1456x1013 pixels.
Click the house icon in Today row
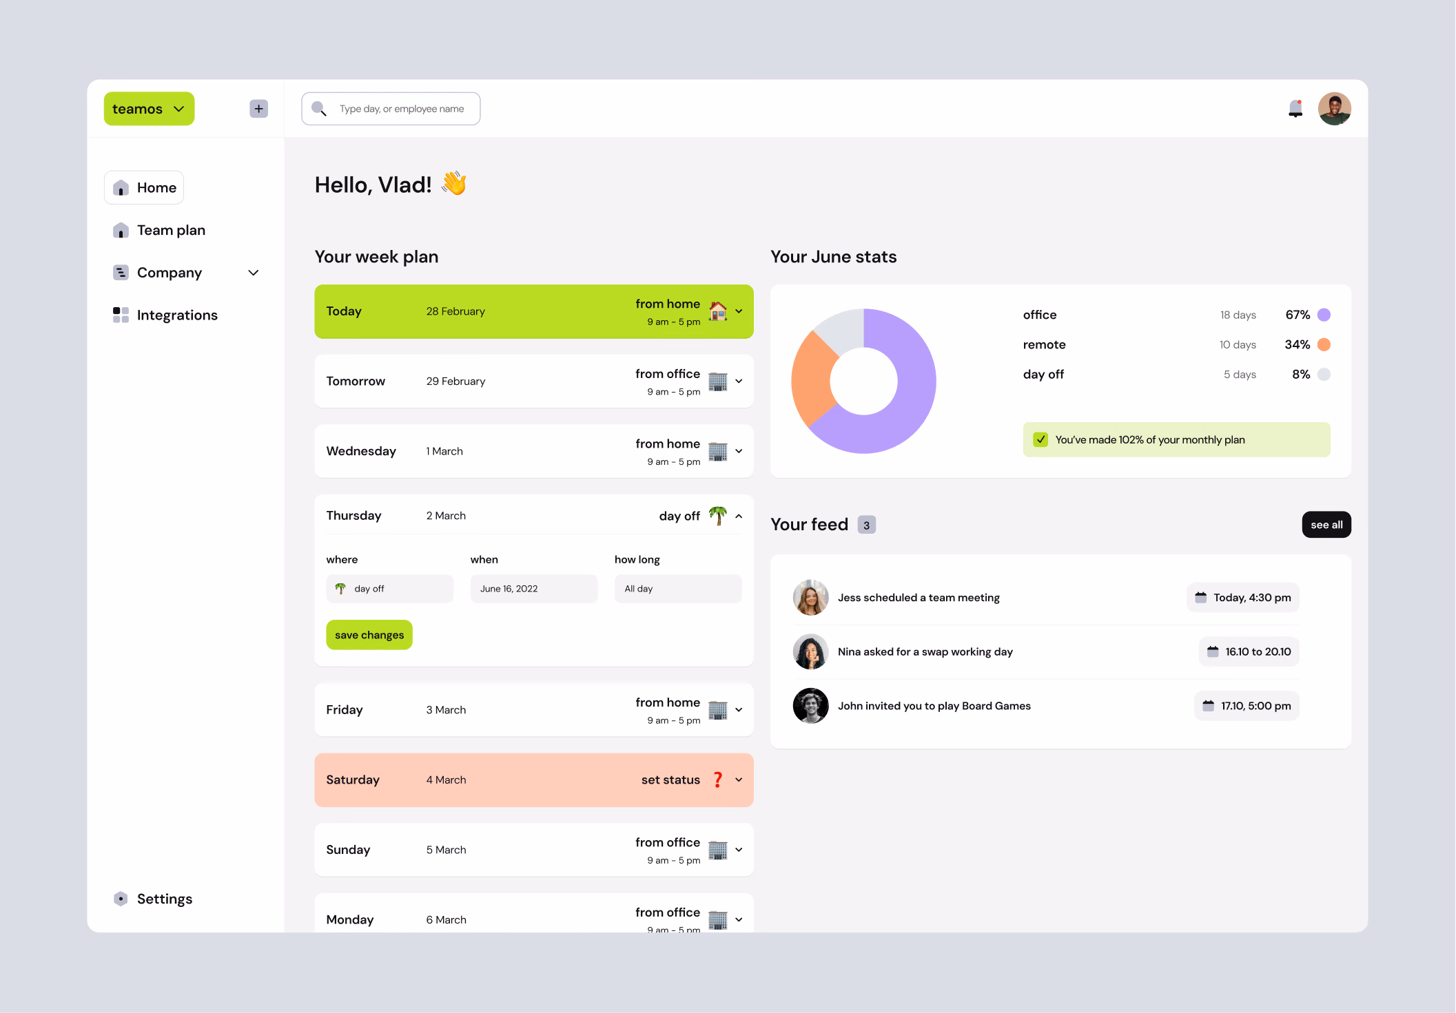pyautogui.click(x=717, y=311)
